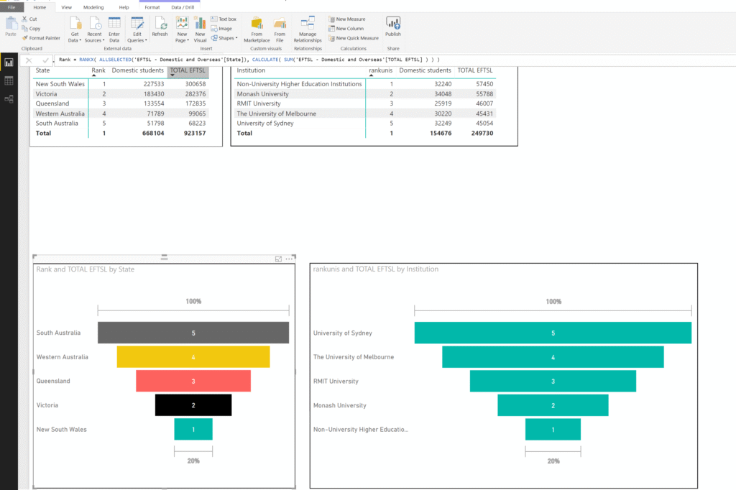Open the Modeling tab
The width and height of the screenshot is (736, 490).
[x=93, y=7]
